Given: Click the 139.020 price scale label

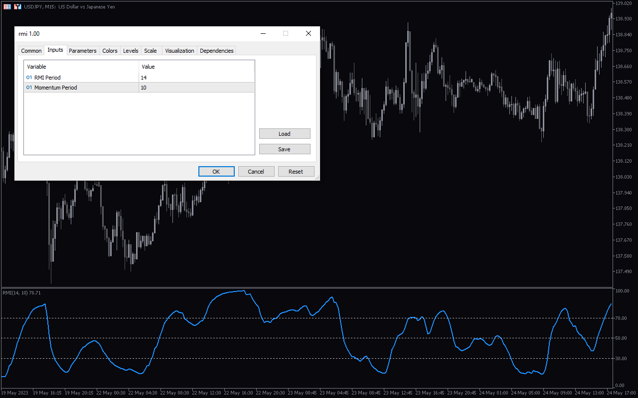Looking at the screenshot, I should pos(623,3).
